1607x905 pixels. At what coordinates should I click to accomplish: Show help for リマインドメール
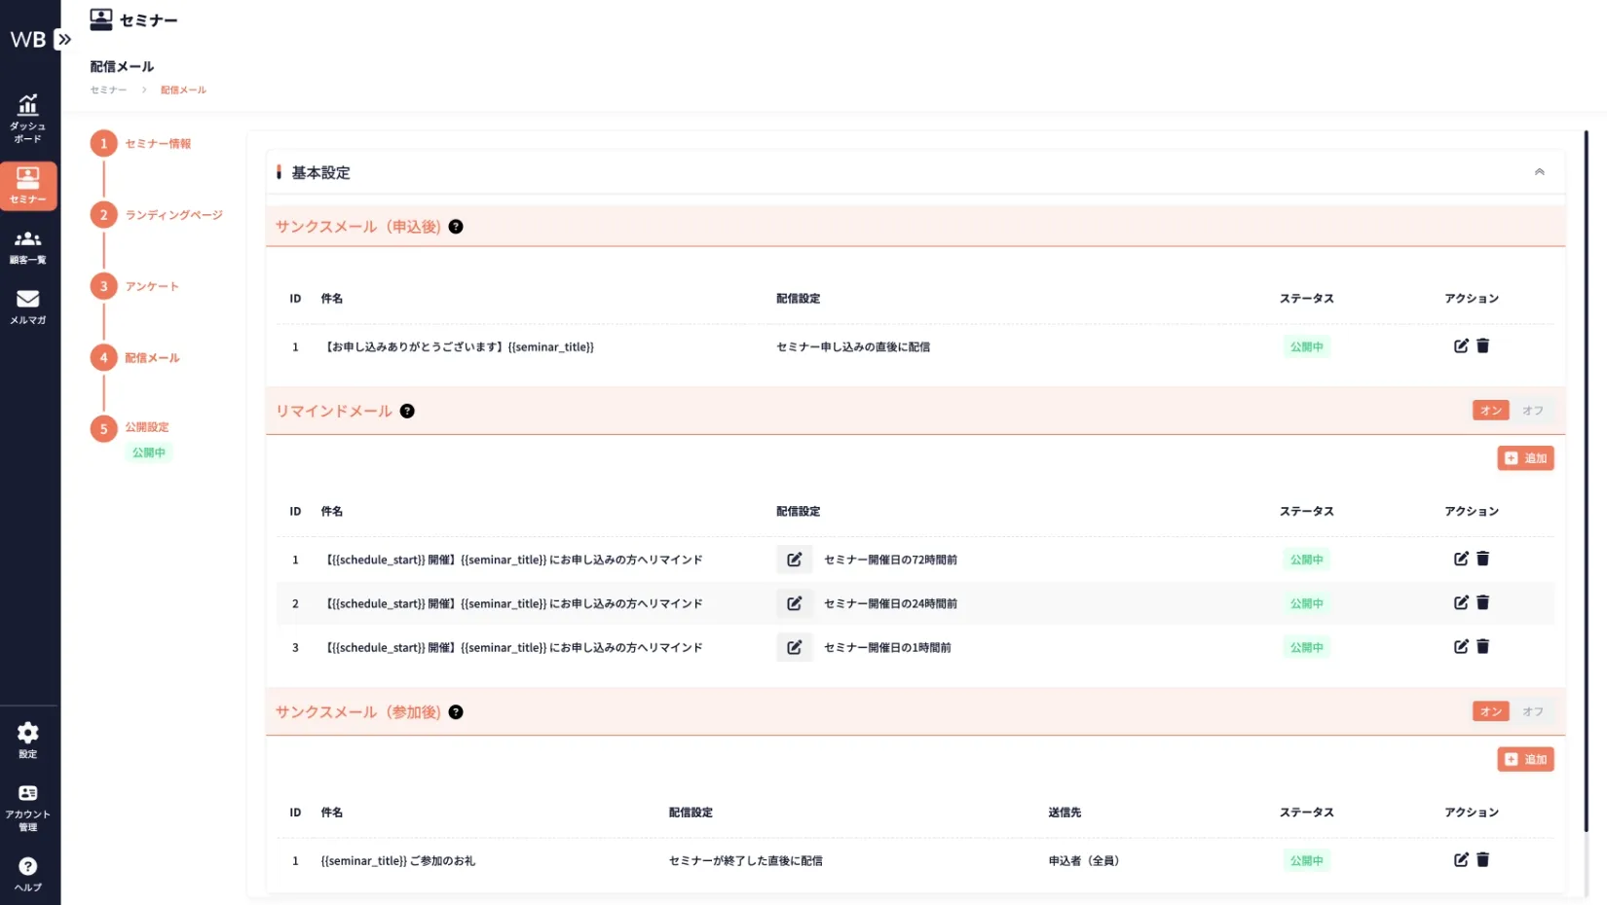tap(407, 411)
